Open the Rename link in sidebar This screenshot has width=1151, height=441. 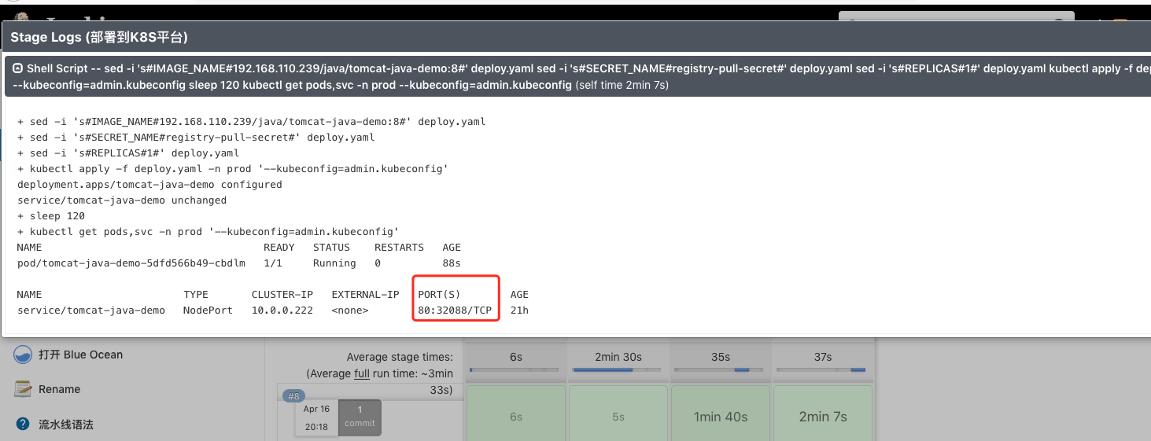(x=60, y=389)
